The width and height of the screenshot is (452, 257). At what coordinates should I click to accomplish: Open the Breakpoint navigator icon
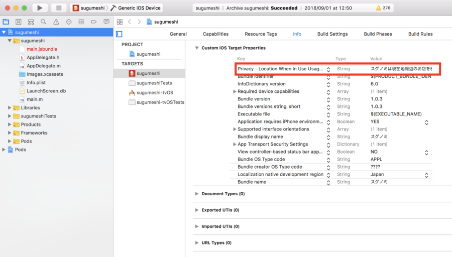pos(94,22)
